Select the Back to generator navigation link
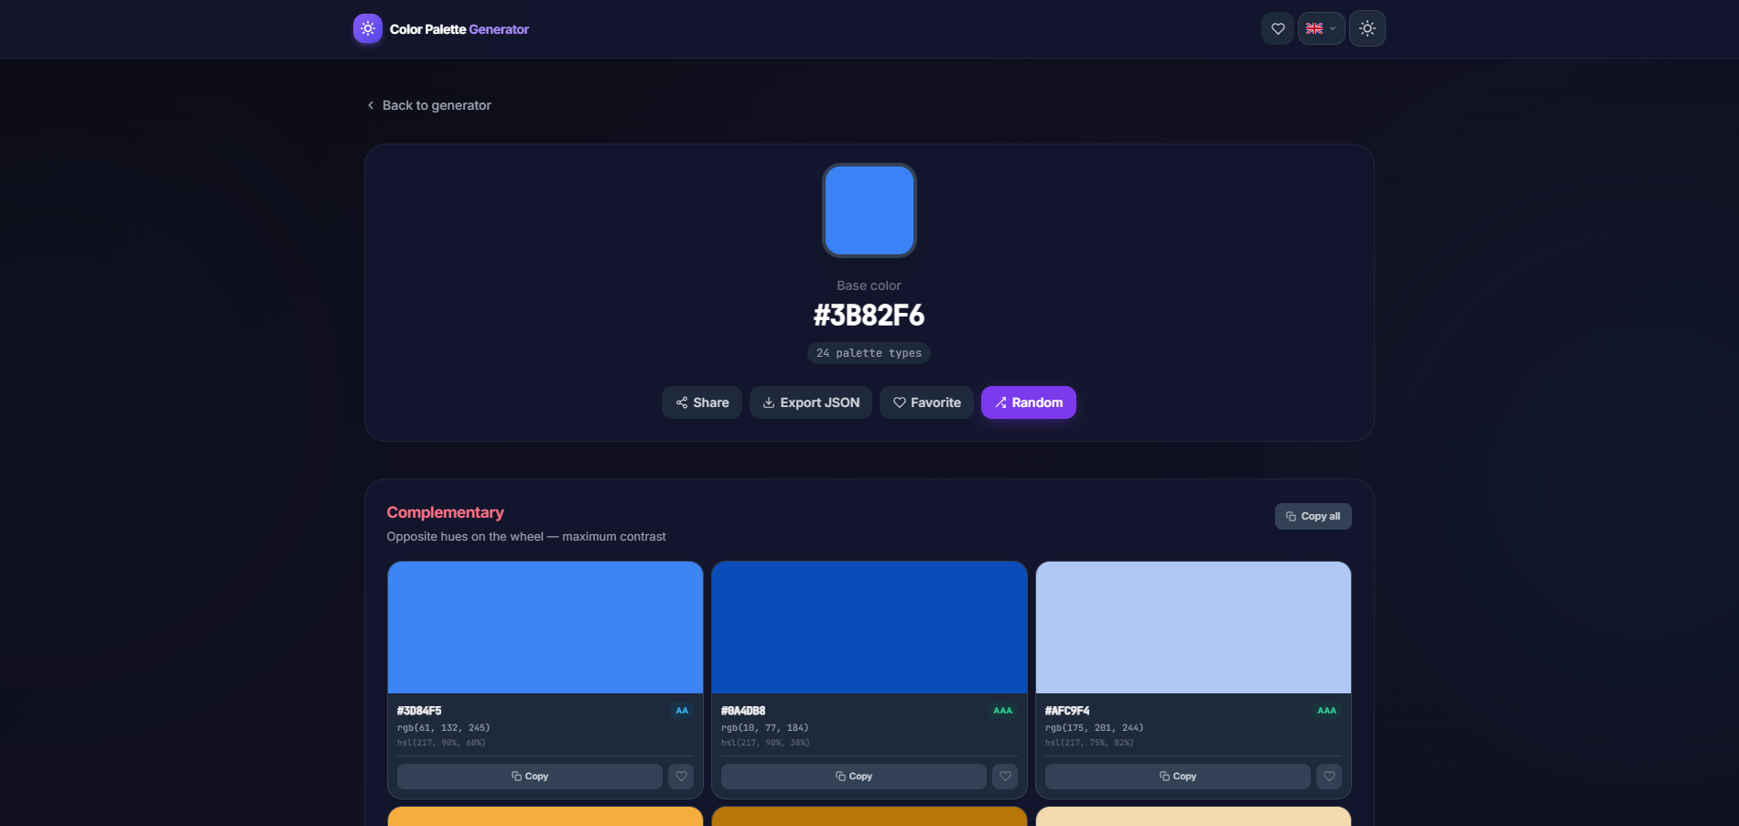 click(x=437, y=105)
